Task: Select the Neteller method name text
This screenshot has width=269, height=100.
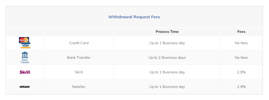Action: [79, 87]
